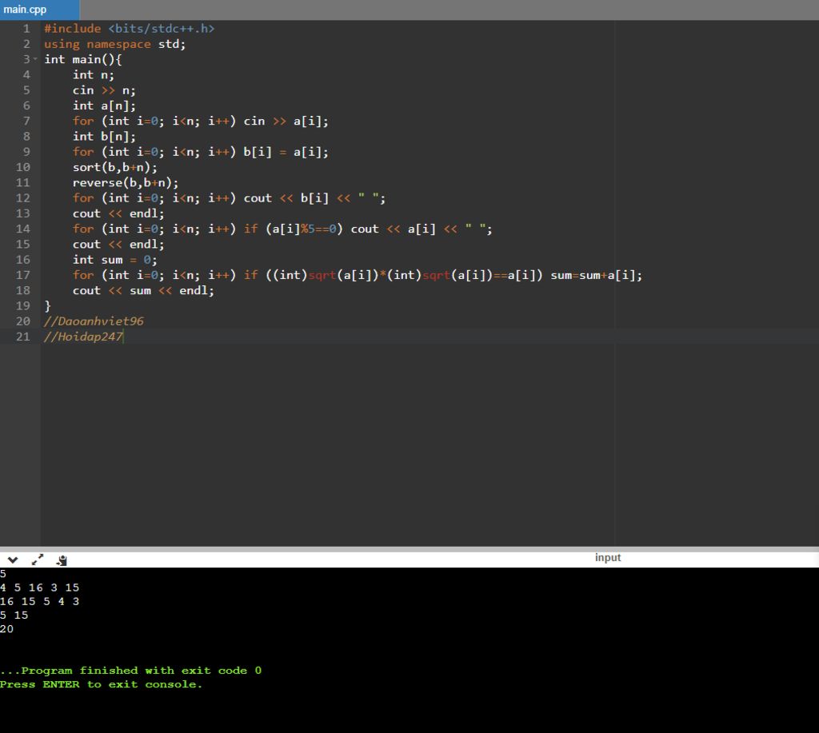Collapse the main() function fold arrow
819x733 pixels.
[x=35, y=59]
